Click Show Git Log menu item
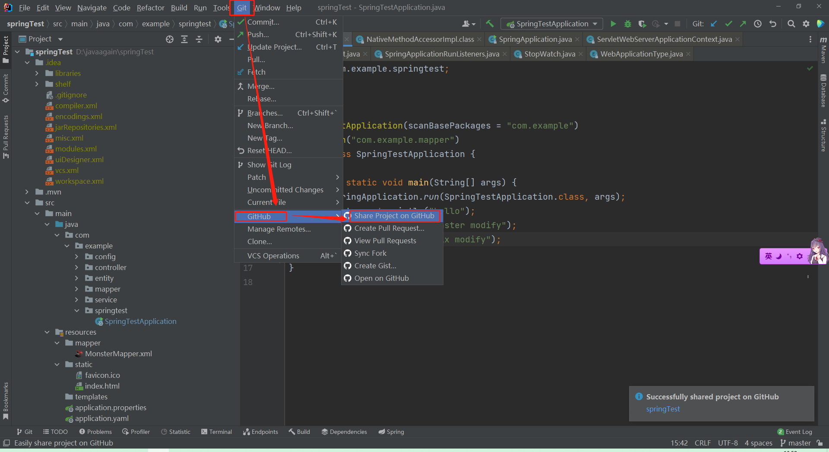The width and height of the screenshot is (829, 452). [288, 165]
